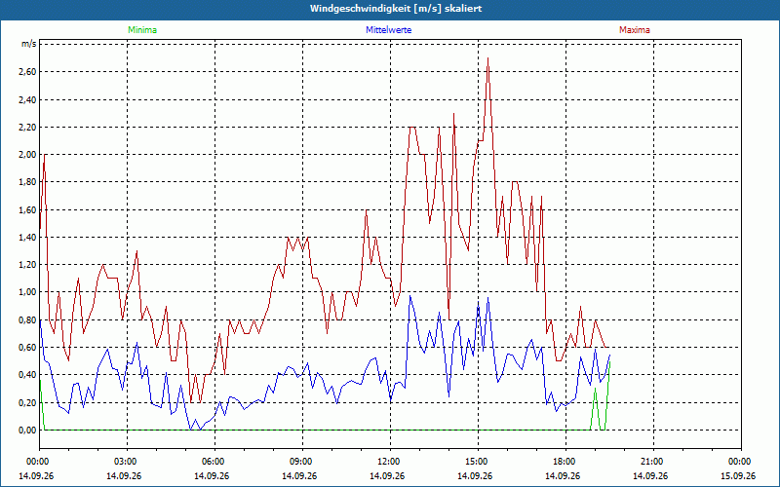Click the y-axis value '0,20'
Screen dimensions: 780x487
pyautogui.click(x=27, y=402)
